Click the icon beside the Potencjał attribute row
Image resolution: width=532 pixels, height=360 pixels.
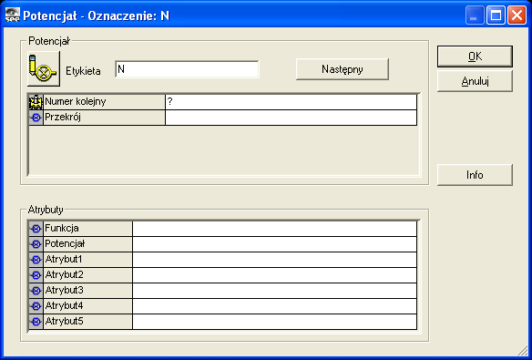point(36,244)
